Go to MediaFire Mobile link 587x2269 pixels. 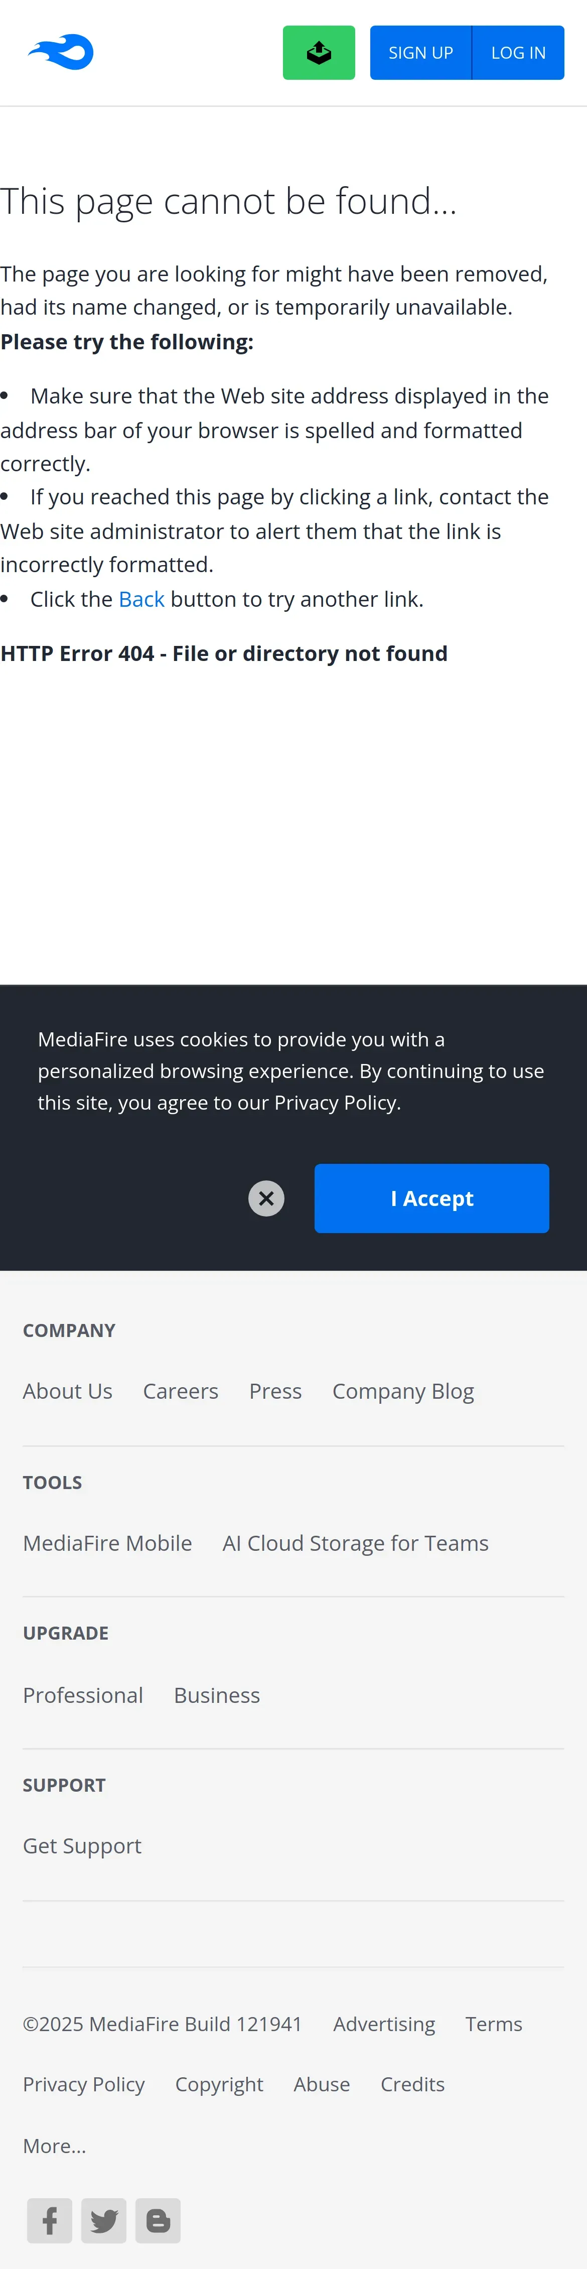(x=107, y=1543)
